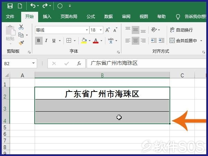Expand the font name dropdown arrow

87,30
